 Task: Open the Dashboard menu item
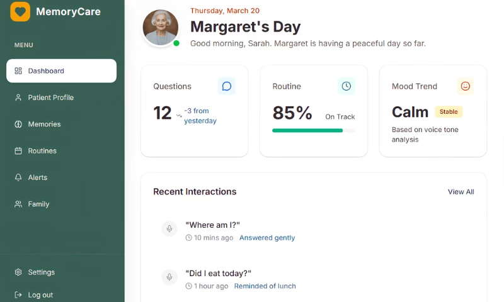tap(61, 71)
